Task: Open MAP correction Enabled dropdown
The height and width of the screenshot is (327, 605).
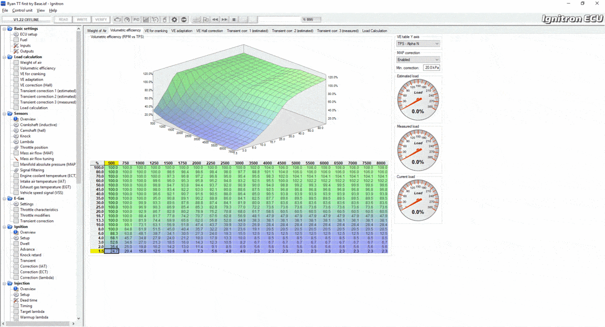Action: pyautogui.click(x=418, y=60)
